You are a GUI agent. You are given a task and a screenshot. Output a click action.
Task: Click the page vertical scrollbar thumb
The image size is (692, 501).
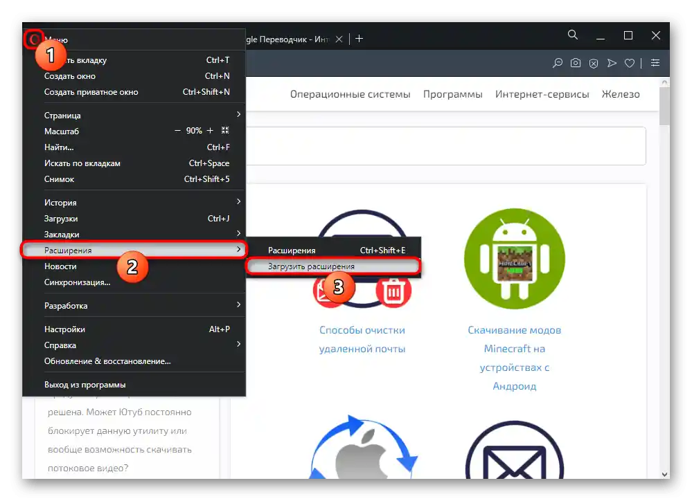(x=664, y=106)
